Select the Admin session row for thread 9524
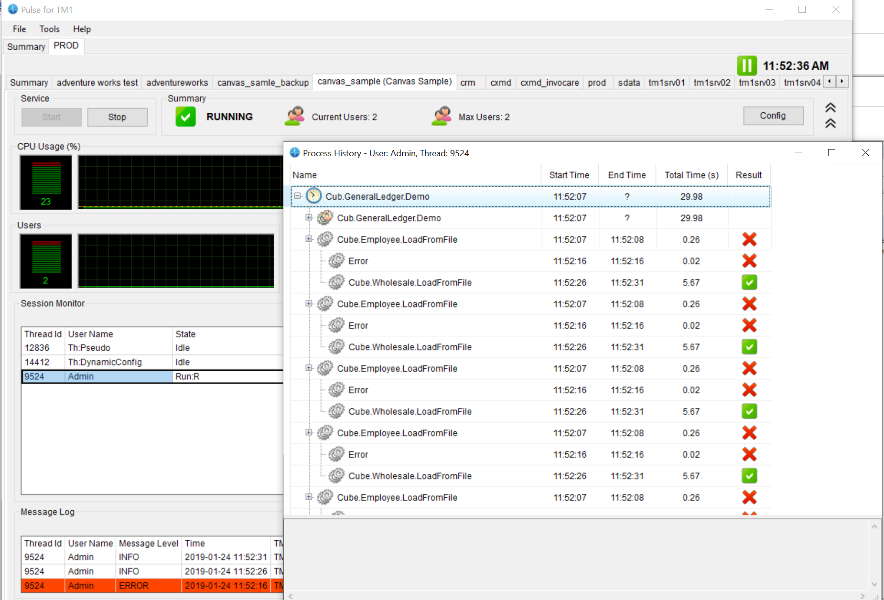Image resolution: width=884 pixels, height=600 pixels. 119,376
